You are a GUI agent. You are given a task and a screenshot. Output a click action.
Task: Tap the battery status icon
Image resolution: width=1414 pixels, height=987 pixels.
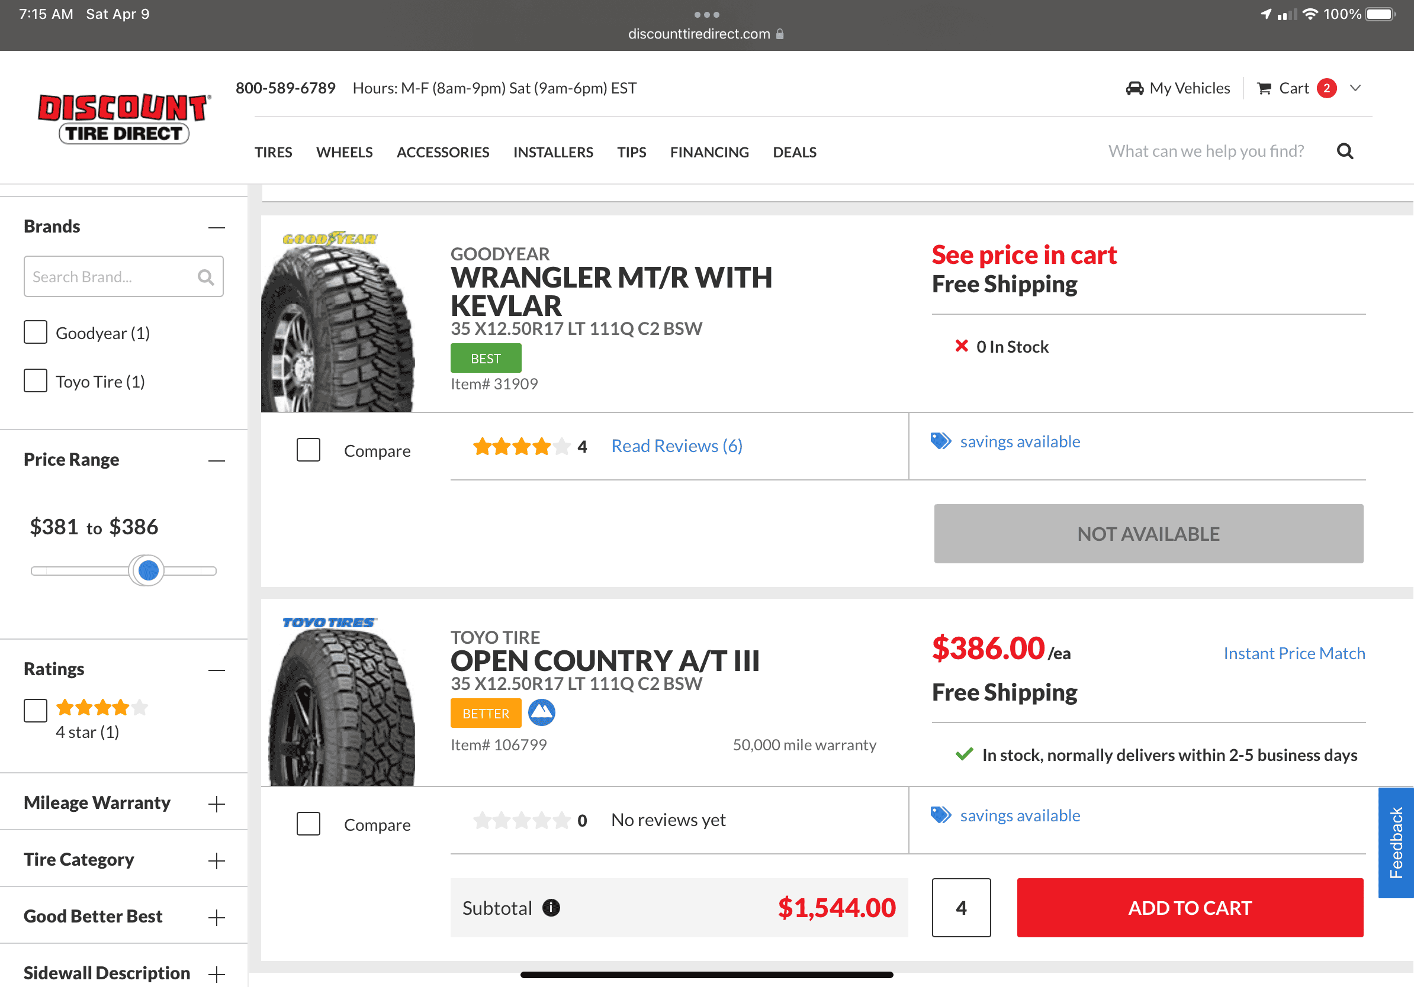coord(1381,14)
